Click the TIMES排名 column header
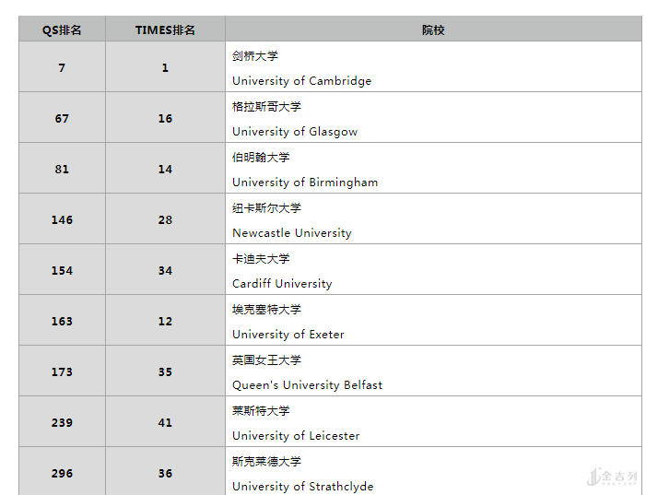The image size is (646, 495). click(x=165, y=29)
